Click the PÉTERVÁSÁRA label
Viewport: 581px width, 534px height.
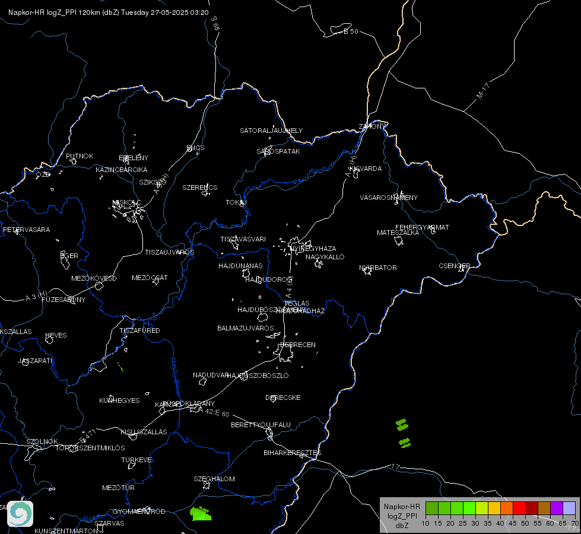[x=26, y=230]
